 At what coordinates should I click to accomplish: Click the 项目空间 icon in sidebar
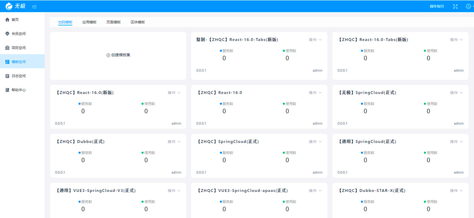click(7, 48)
